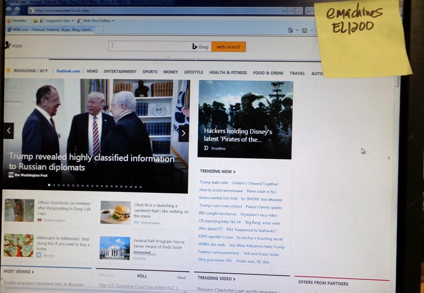Go to next slide with right arrow

coord(184,133)
